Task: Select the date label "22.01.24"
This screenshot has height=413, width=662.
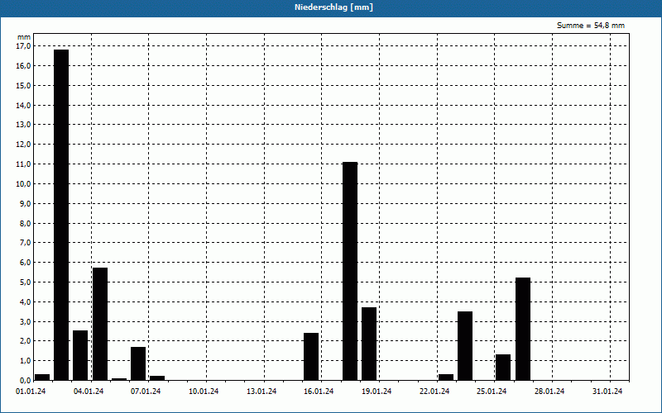Action: click(x=434, y=392)
